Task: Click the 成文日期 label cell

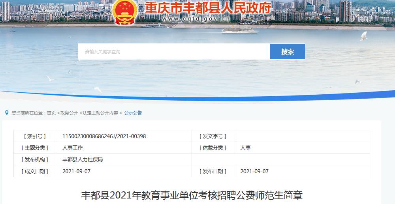Action: click(35, 171)
